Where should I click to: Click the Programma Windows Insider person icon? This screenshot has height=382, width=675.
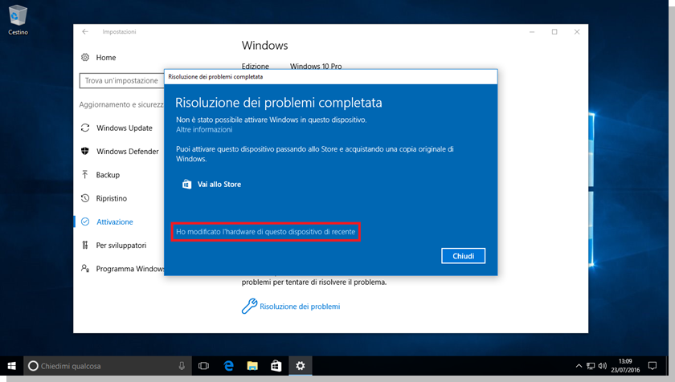(x=85, y=268)
